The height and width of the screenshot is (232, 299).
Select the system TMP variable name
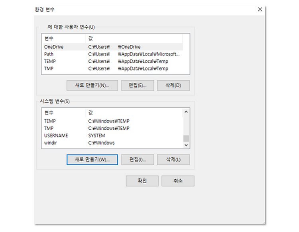click(x=49, y=128)
